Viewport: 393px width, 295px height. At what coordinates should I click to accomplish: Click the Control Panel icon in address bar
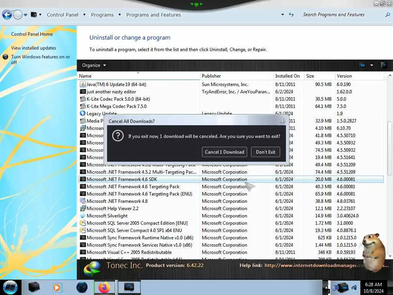(x=34, y=15)
